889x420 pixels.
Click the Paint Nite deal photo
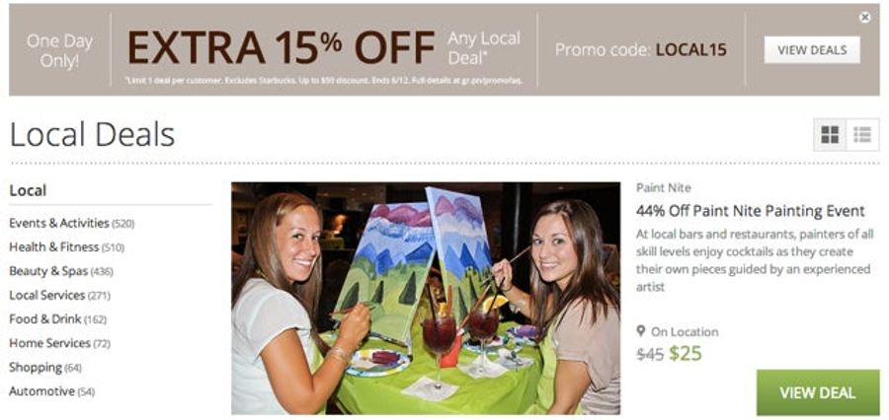pos(426,299)
